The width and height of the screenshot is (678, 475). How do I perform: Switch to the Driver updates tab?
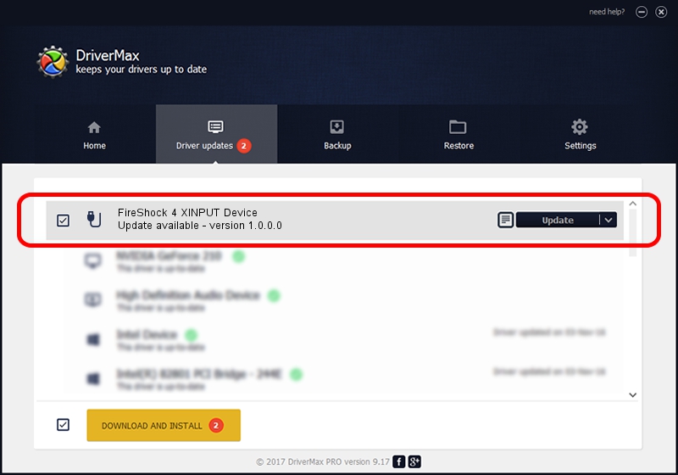pos(214,135)
